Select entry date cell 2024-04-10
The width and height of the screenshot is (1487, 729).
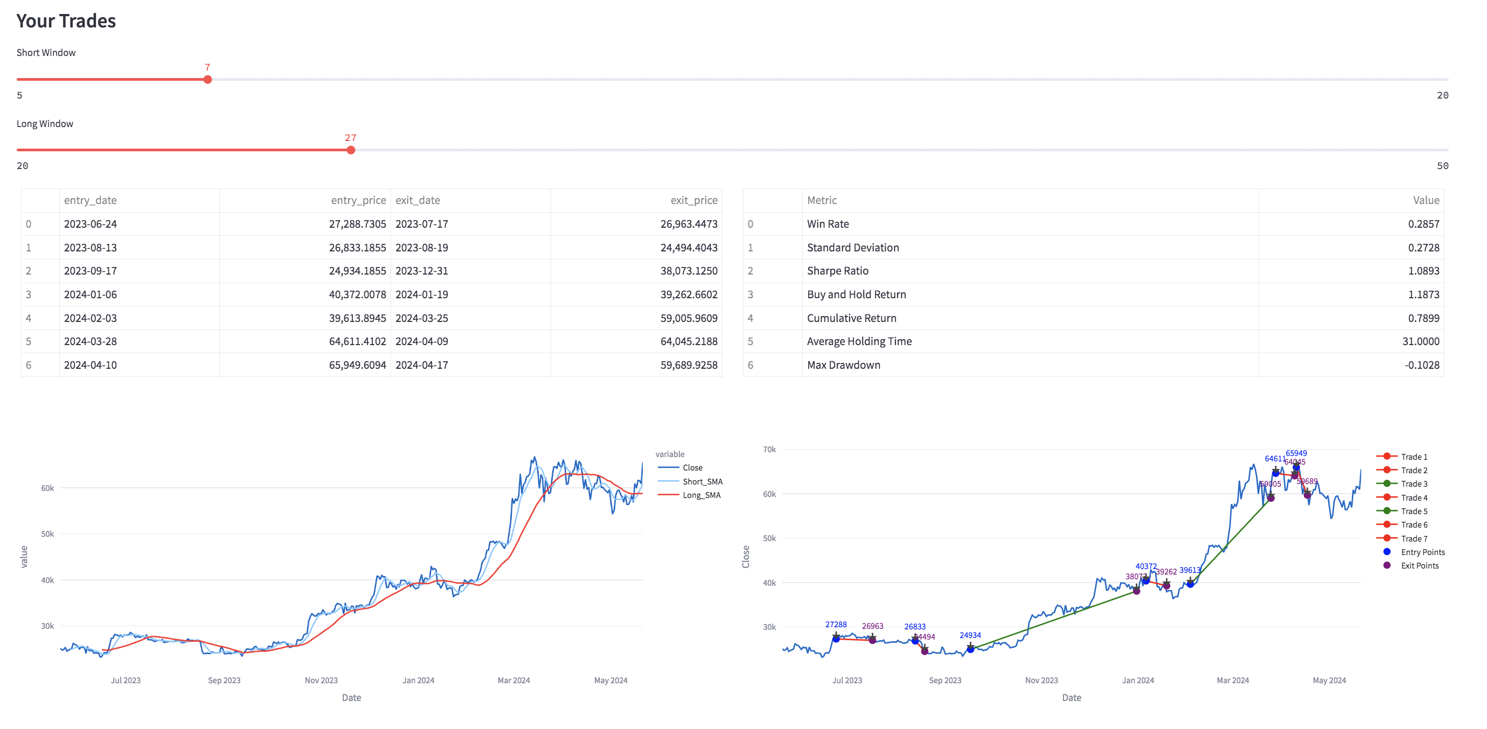coord(139,365)
